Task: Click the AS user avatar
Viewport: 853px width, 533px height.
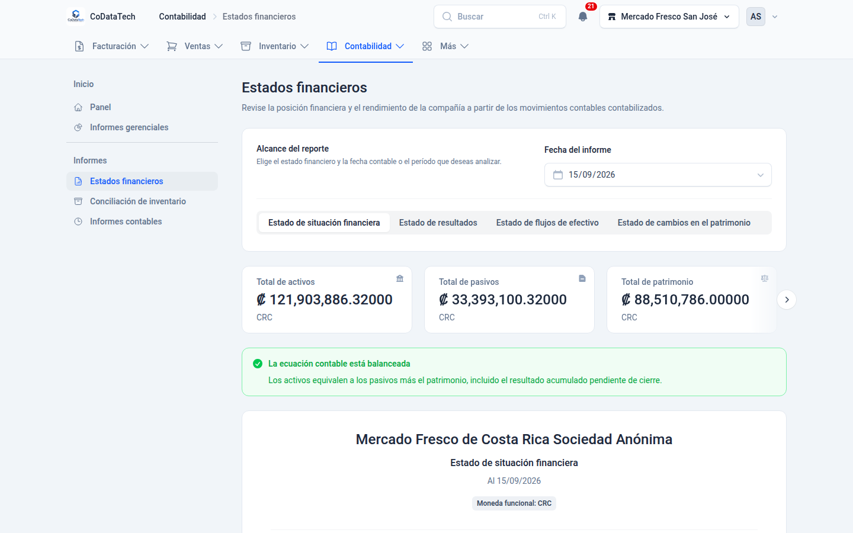Action: [756, 17]
